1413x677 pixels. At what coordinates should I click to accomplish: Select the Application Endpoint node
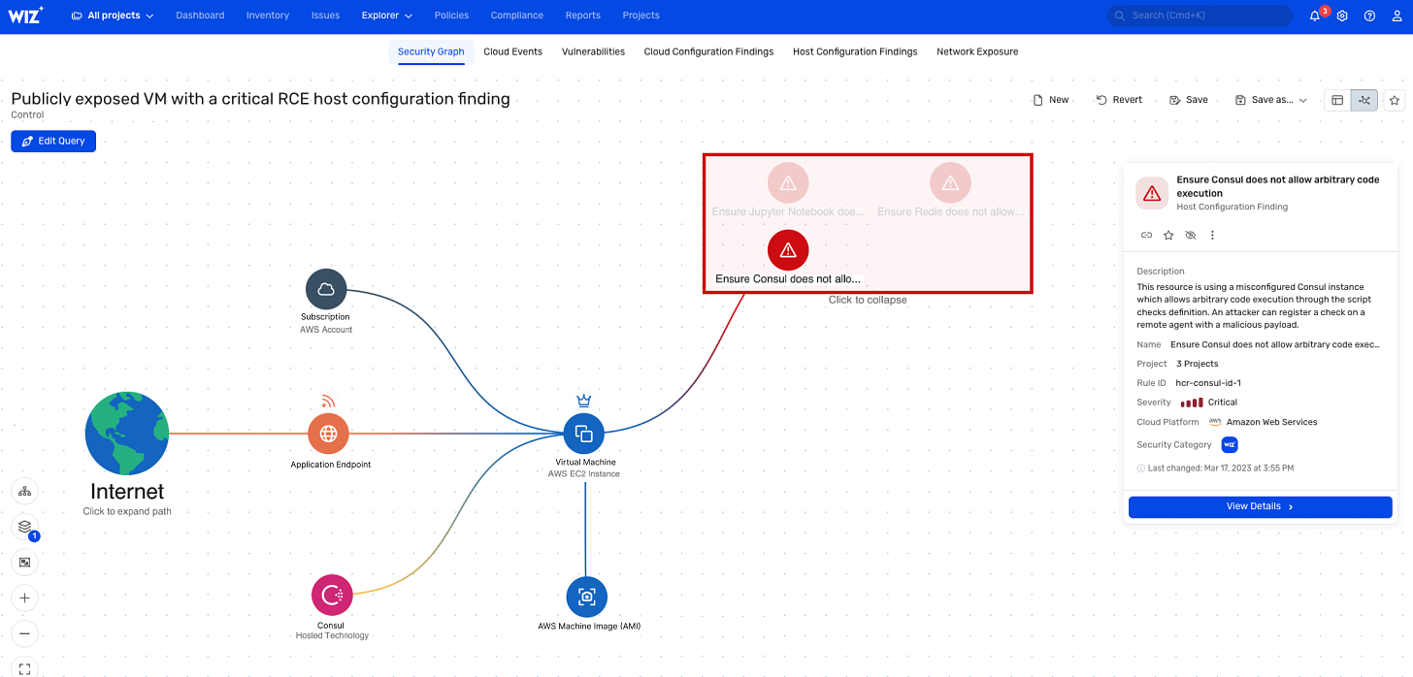coord(328,434)
